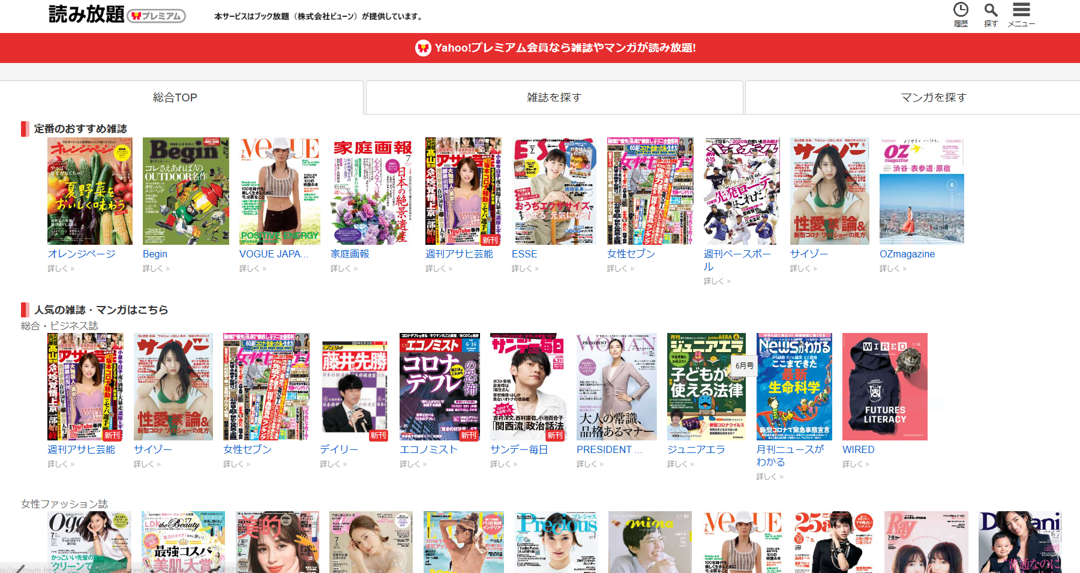
Task: Expand 詳しく under WIRED
Action: pos(856,464)
